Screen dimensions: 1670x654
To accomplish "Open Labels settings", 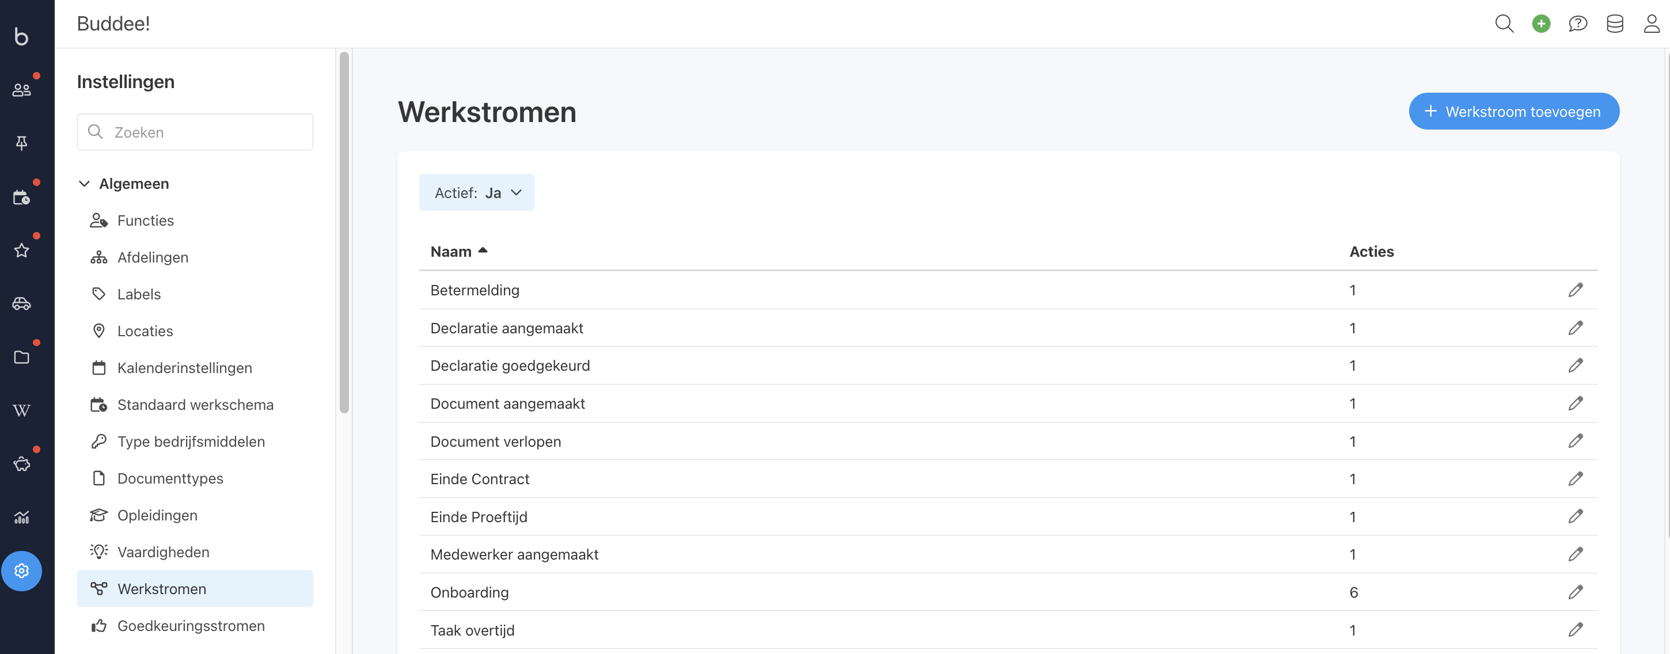I will [x=195, y=294].
